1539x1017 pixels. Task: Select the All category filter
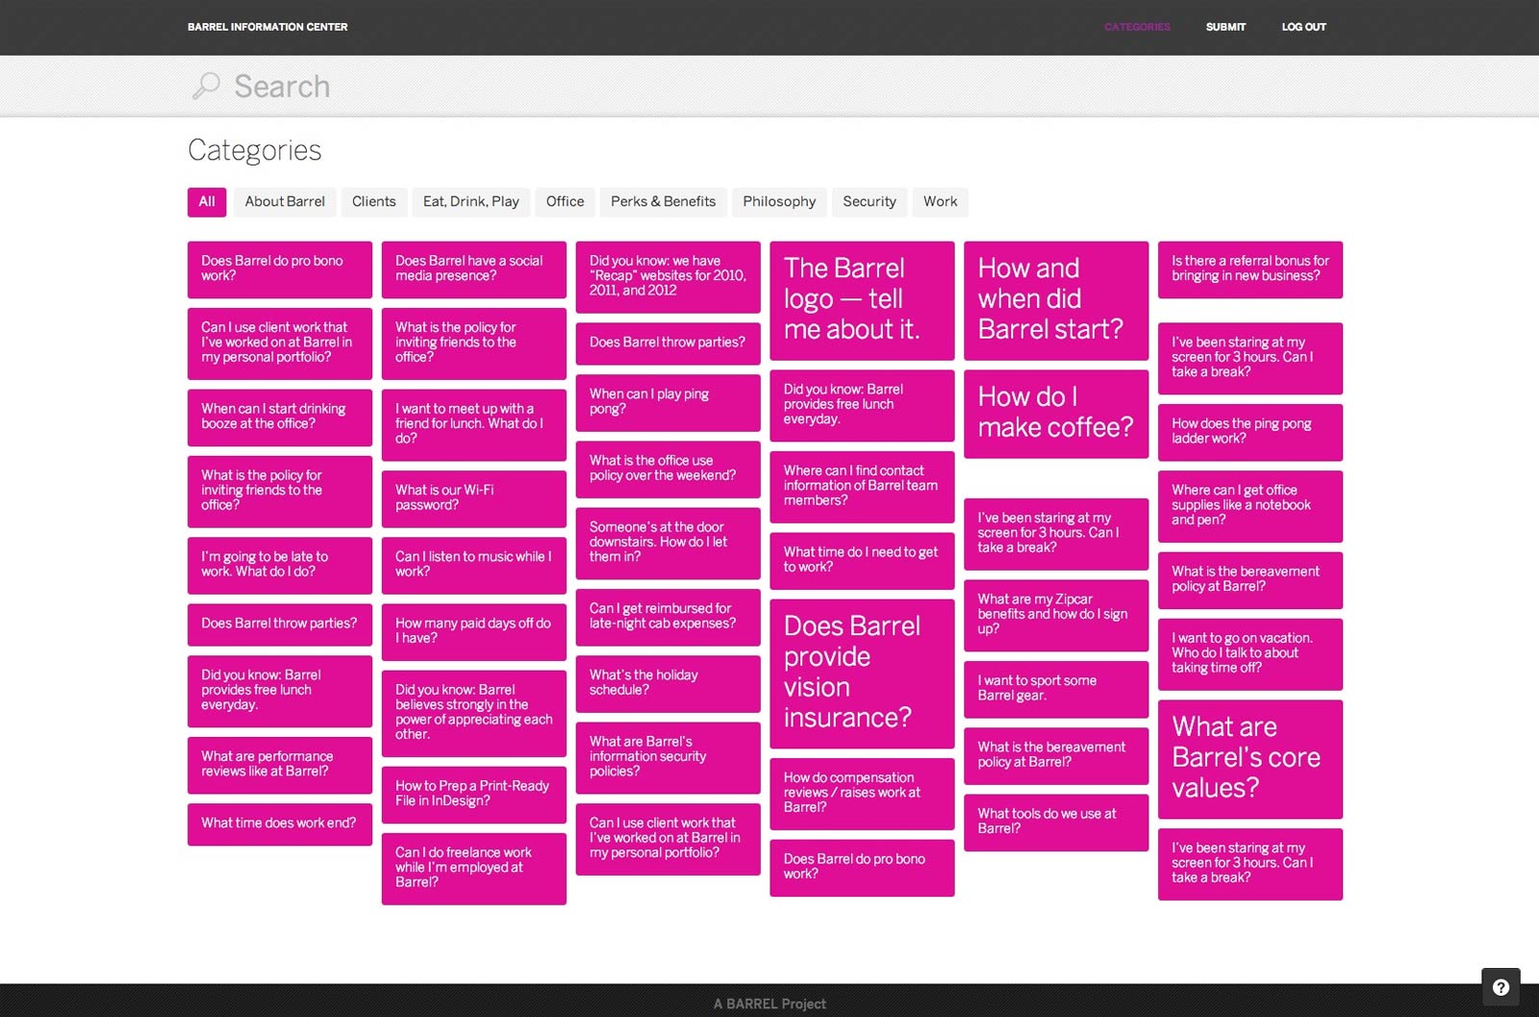pos(207,202)
